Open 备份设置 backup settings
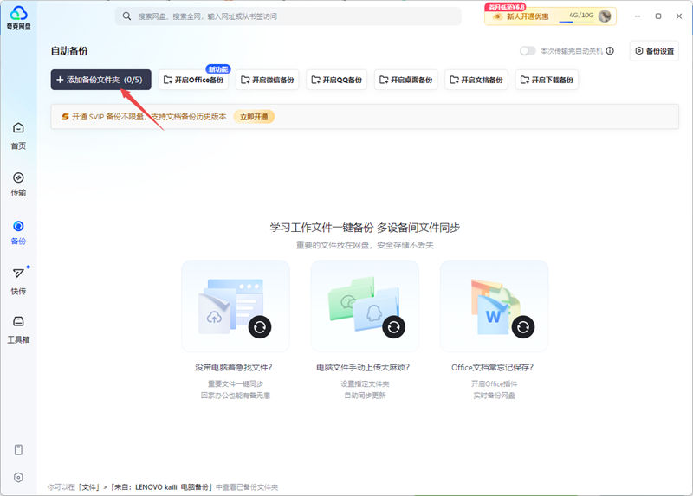The width and height of the screenshot is (693, 496). 654,51
